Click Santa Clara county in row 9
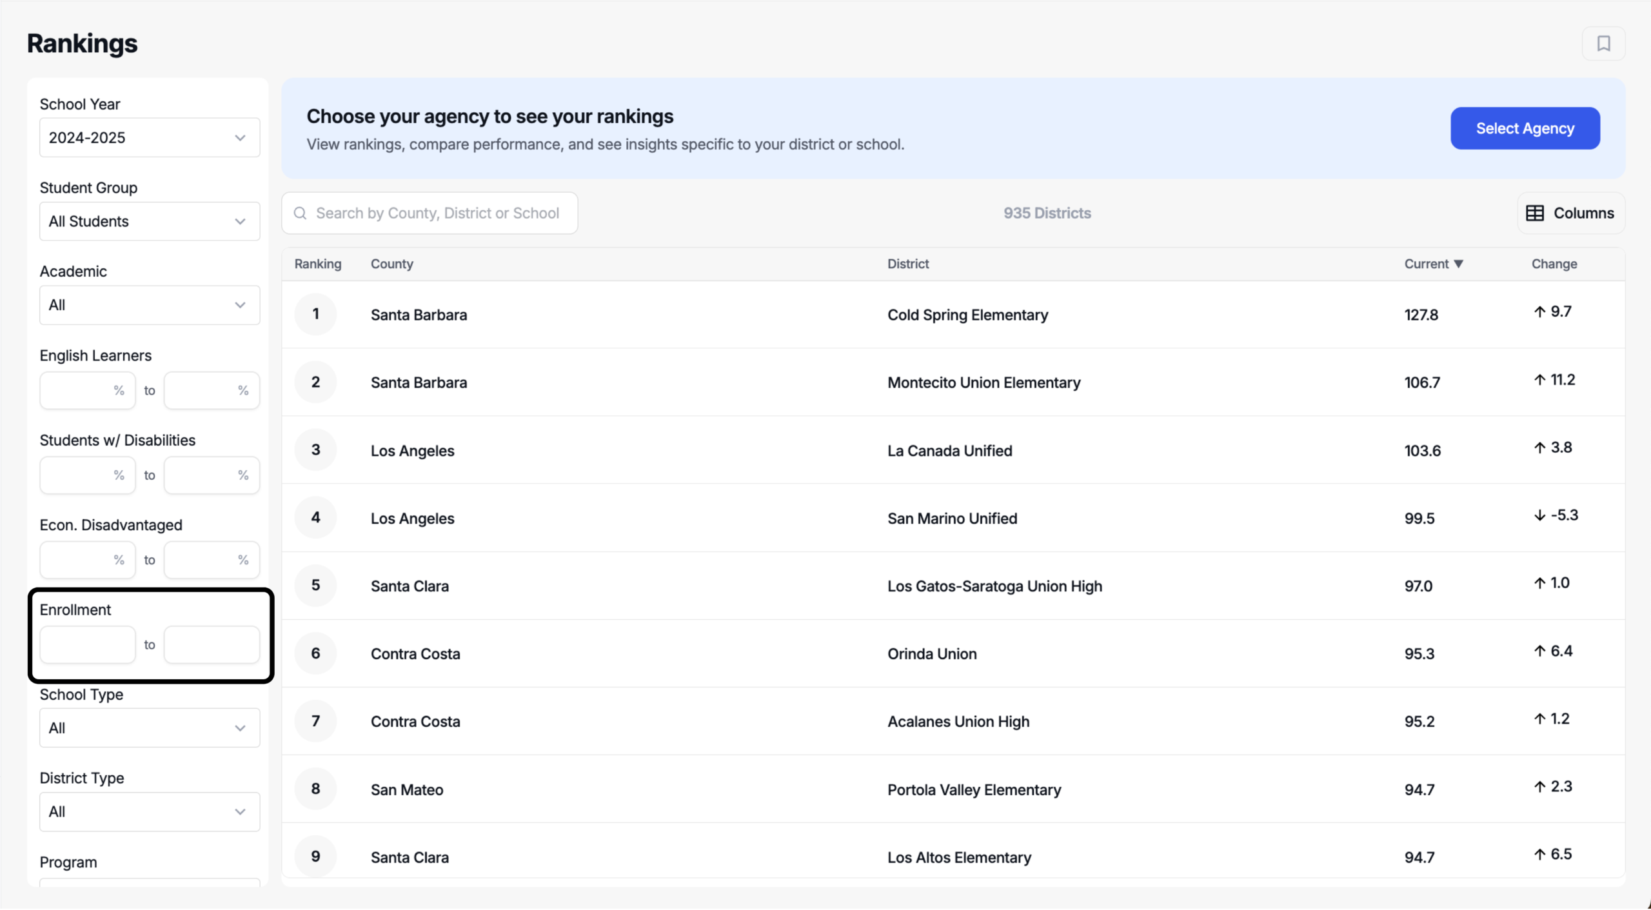The image size is (1651, 910). [x=410, y=858]
